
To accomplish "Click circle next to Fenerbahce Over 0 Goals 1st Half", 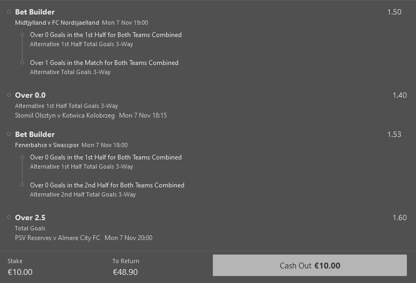I will tap(22, 157).
